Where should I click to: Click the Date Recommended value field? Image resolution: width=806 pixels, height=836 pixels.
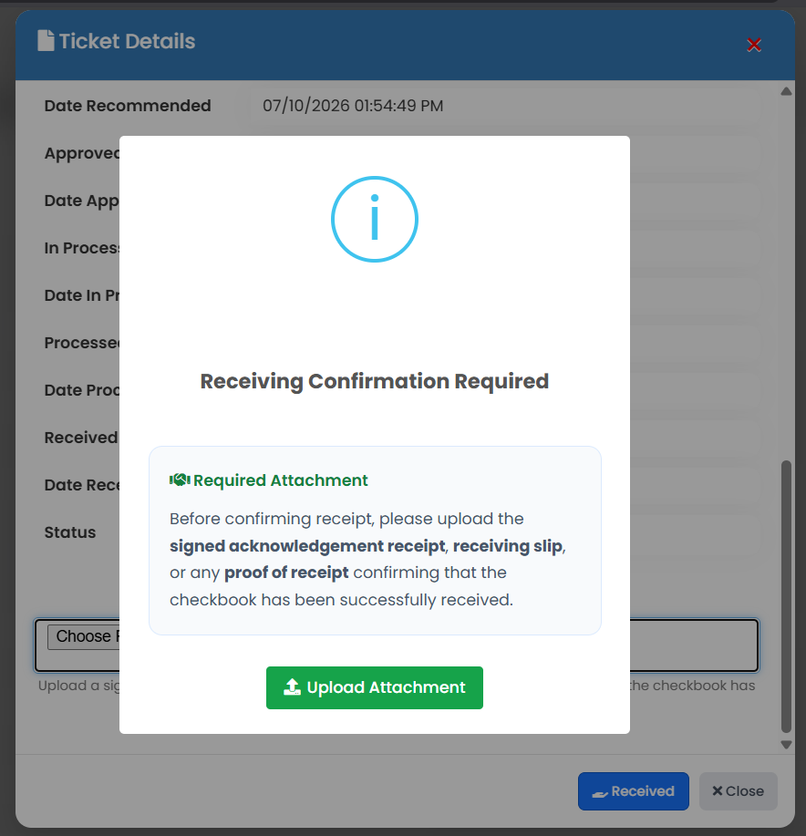[505, 106]
